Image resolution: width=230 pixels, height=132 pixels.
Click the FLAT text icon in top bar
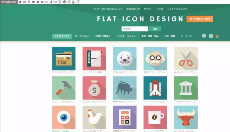click(60, 2)
